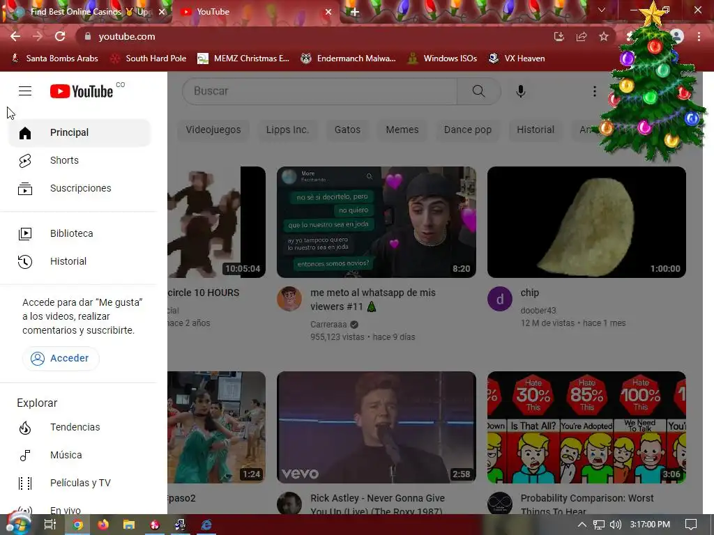
Task: Open YouTube settings three-dot menu
Action: tap(594, 91)
